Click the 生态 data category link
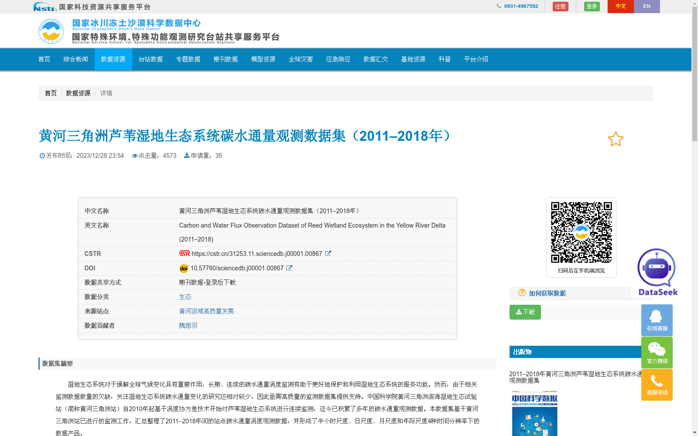Image resolution: width=698 pixels, height=436 pixels. pos(185,297)
